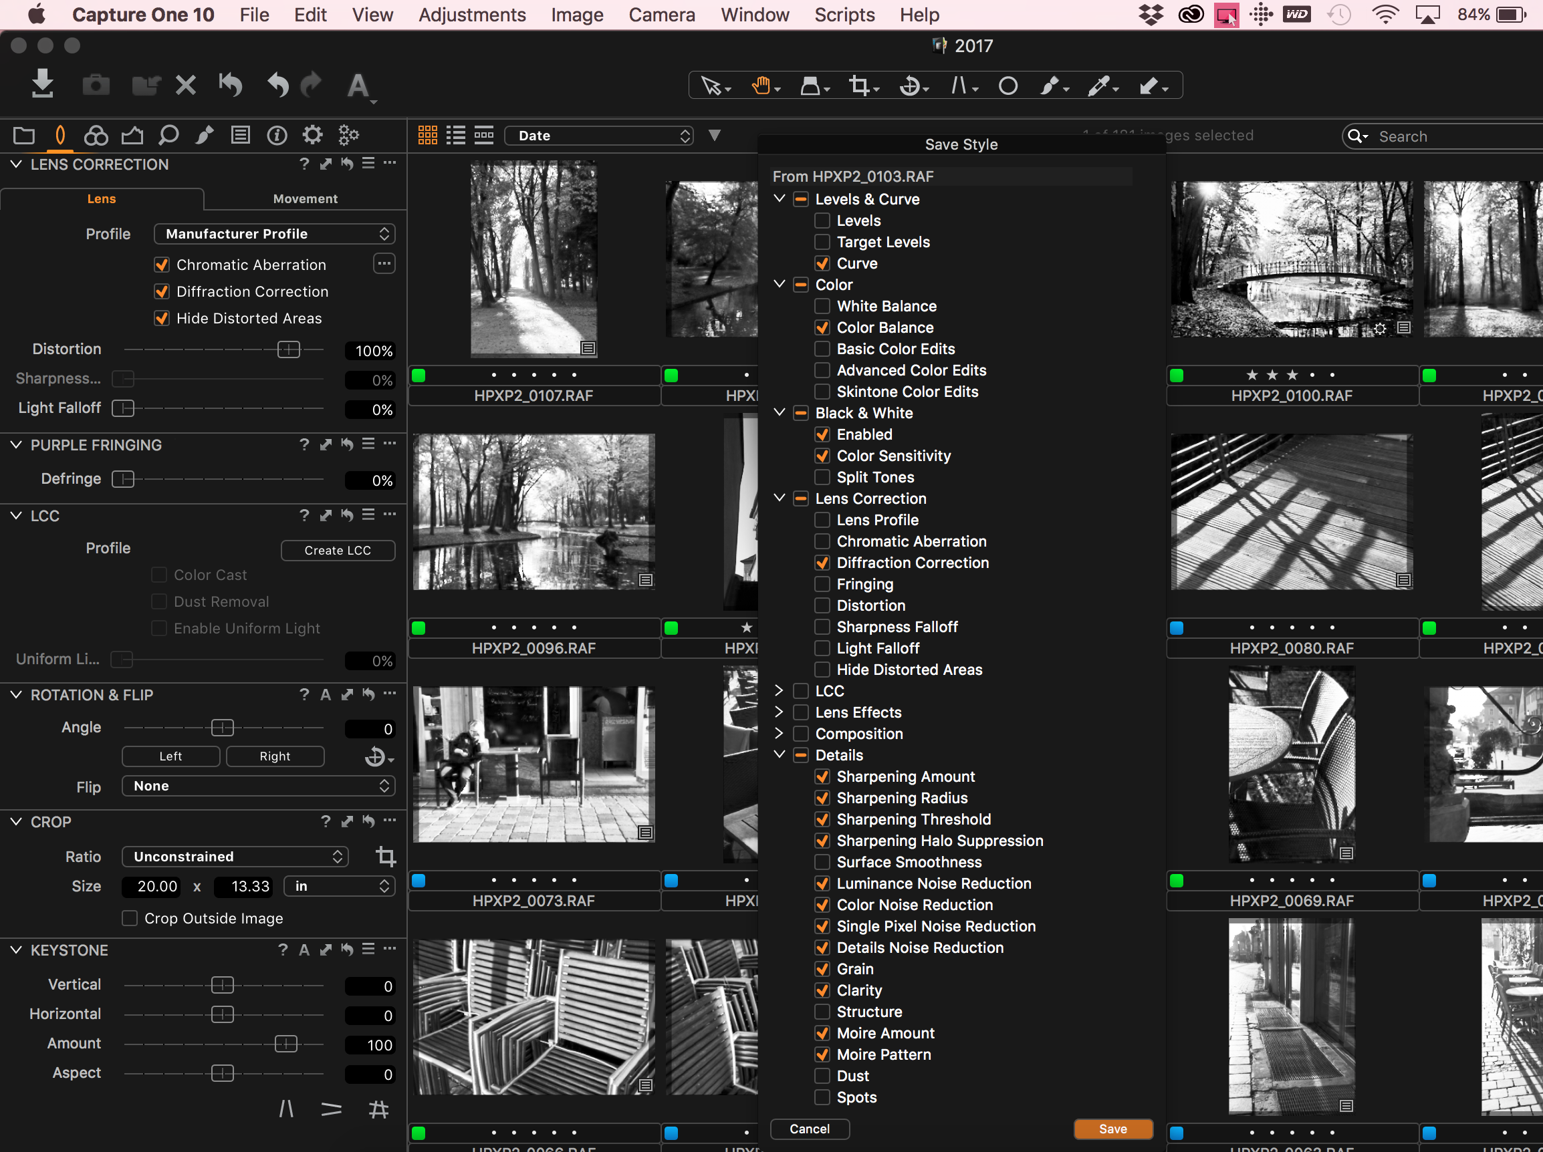Click the Import images icon
The image size is (1543, 1152).
43,84
